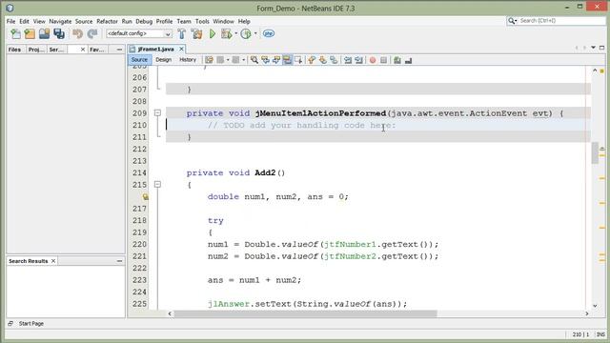Click the Uncomment lines icon
Screen dimensions: 610x343
click(x=408, y=60)
